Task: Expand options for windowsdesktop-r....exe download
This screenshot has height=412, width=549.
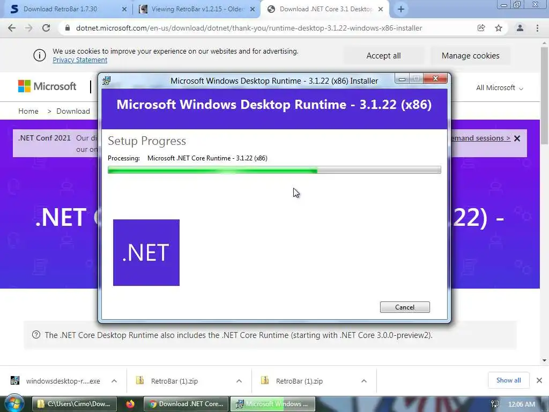Action: [114, 381]
